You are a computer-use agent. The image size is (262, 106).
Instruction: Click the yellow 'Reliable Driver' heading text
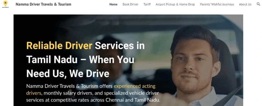tap(59, 46)
